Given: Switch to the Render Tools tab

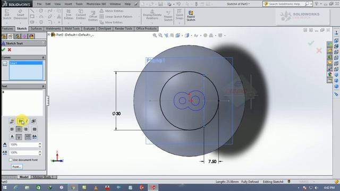Looking at the screenshot, I should [123, 29].
